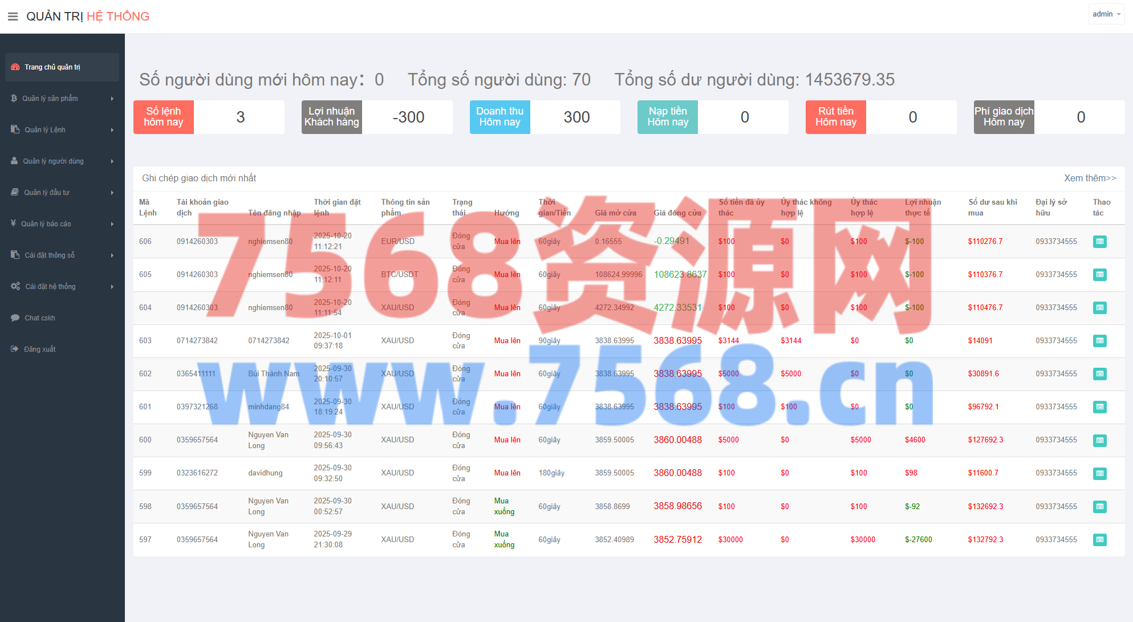This screenshot has width=1133, height=622.
Task: Expand the Quản lý báo cáo submenu arrow
Action: pyautogui.click(x=112, y=224)
